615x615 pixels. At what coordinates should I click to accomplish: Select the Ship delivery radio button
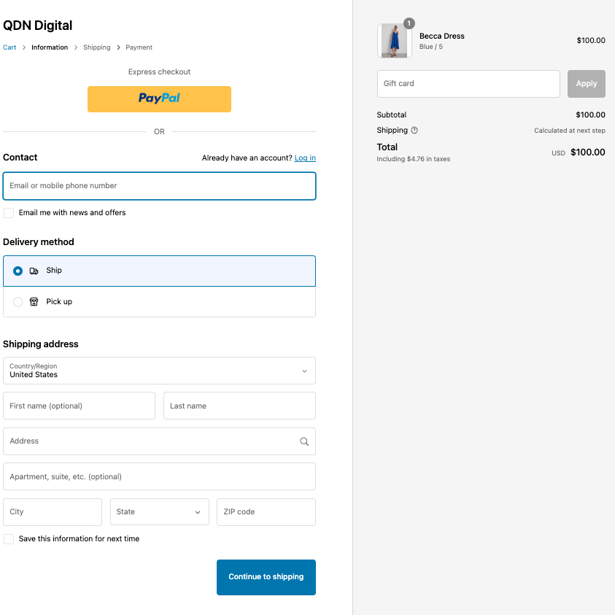tap(18, 271)
